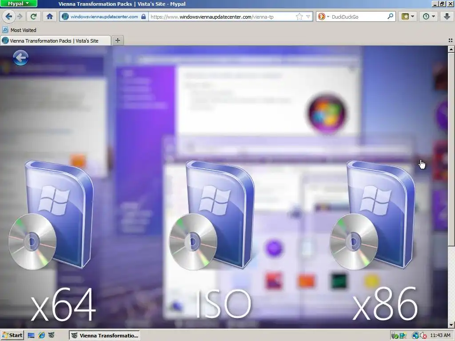
Task: Expand the history button dropdown arrow
Action: [433, 16]
